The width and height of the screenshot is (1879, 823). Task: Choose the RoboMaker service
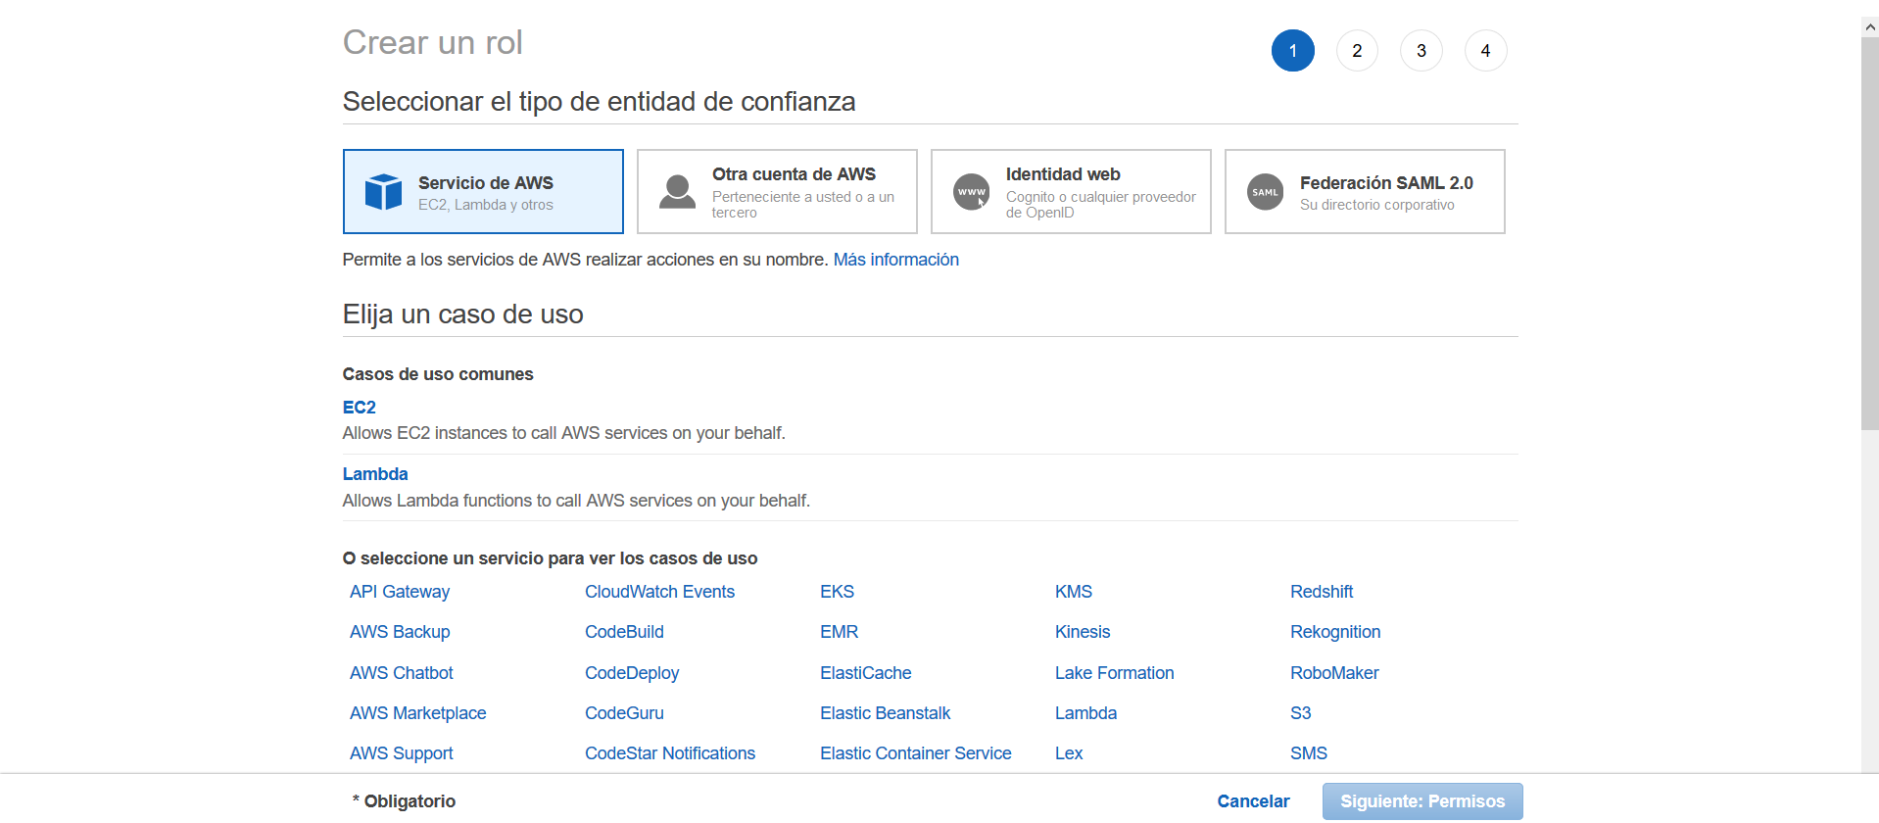1334,673
